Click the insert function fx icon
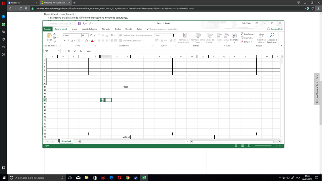Image resolution: width=322 pixels, height=181 pixels. point(81,51)
